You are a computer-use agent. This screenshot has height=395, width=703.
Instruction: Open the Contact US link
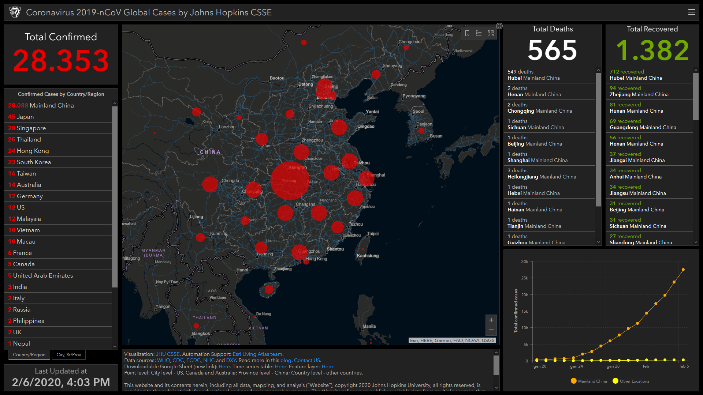(x=307, y=360)
